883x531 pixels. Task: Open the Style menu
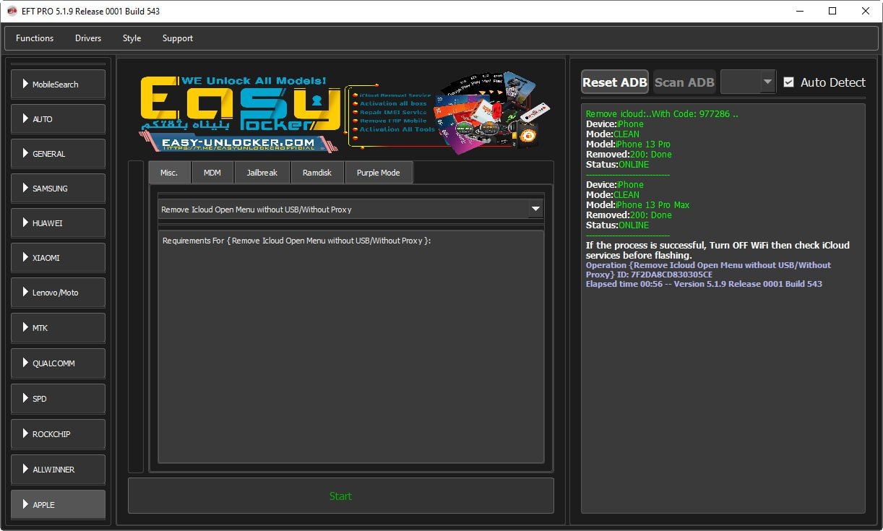click(132, 38)
